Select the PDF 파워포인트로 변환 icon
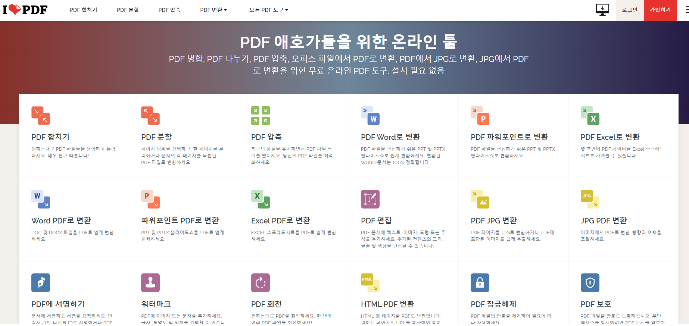Image resolution: width=689 pixels, height=326 pixels. pos(480,116)
